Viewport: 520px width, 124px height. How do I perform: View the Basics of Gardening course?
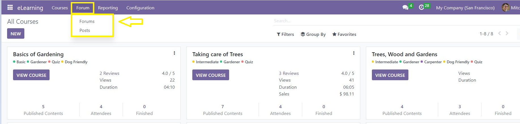[31, 75]
